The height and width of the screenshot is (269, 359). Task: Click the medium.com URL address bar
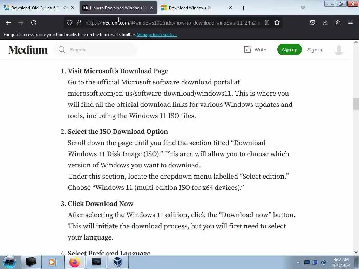[173, 23]
